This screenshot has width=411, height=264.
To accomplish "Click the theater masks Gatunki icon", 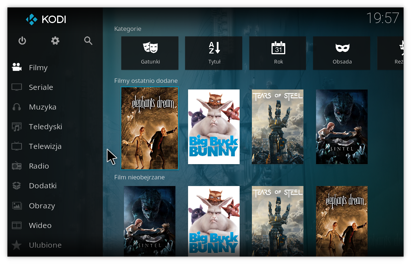I will (x=150, y=48).
